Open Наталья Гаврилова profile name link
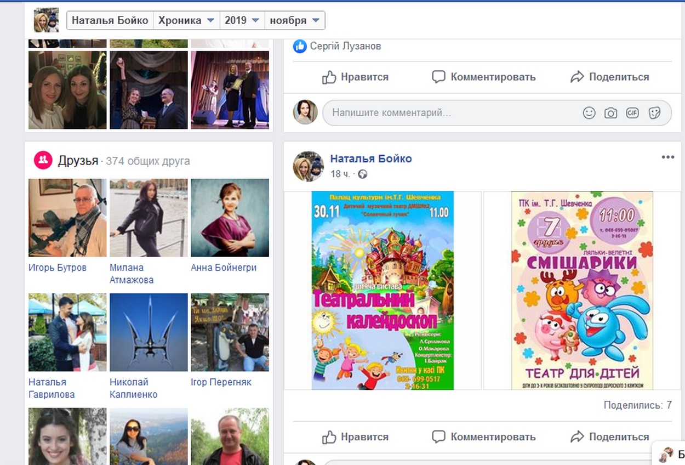 [x=52, y=388]
